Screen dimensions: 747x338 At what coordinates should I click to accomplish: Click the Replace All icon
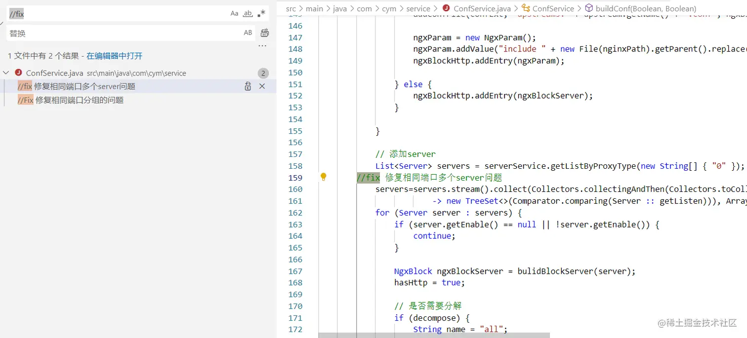265,33
